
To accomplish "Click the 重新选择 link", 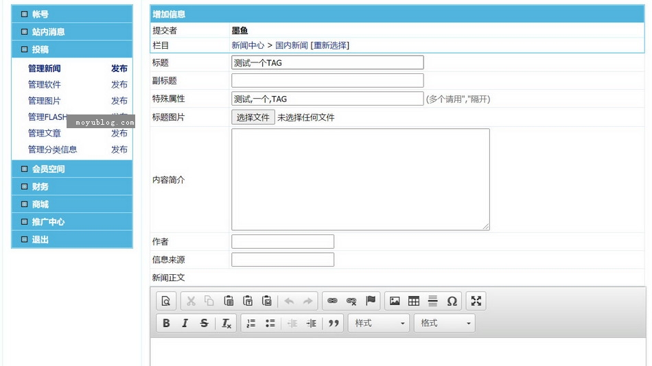I will click(331, 45).
